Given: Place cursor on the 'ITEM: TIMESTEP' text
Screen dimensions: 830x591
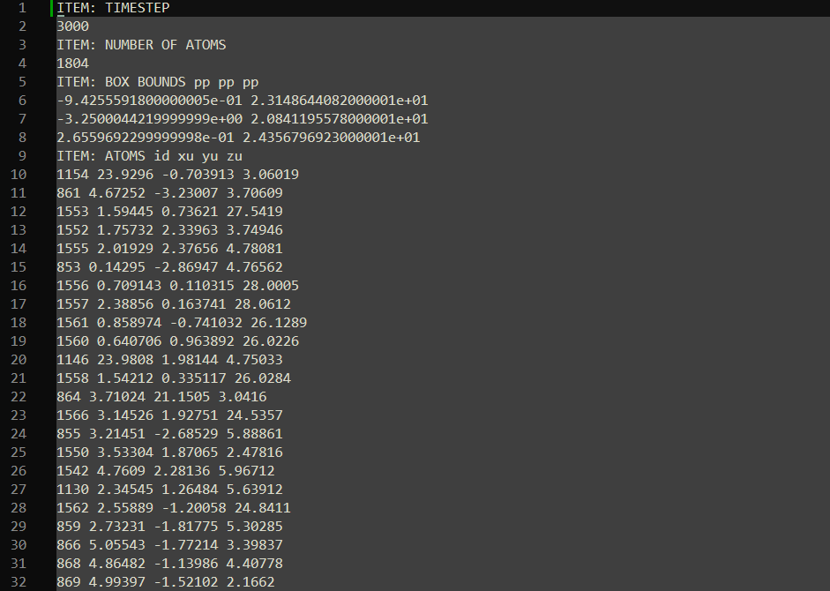Looking at the screenshot, I should (x=113, y=8).
